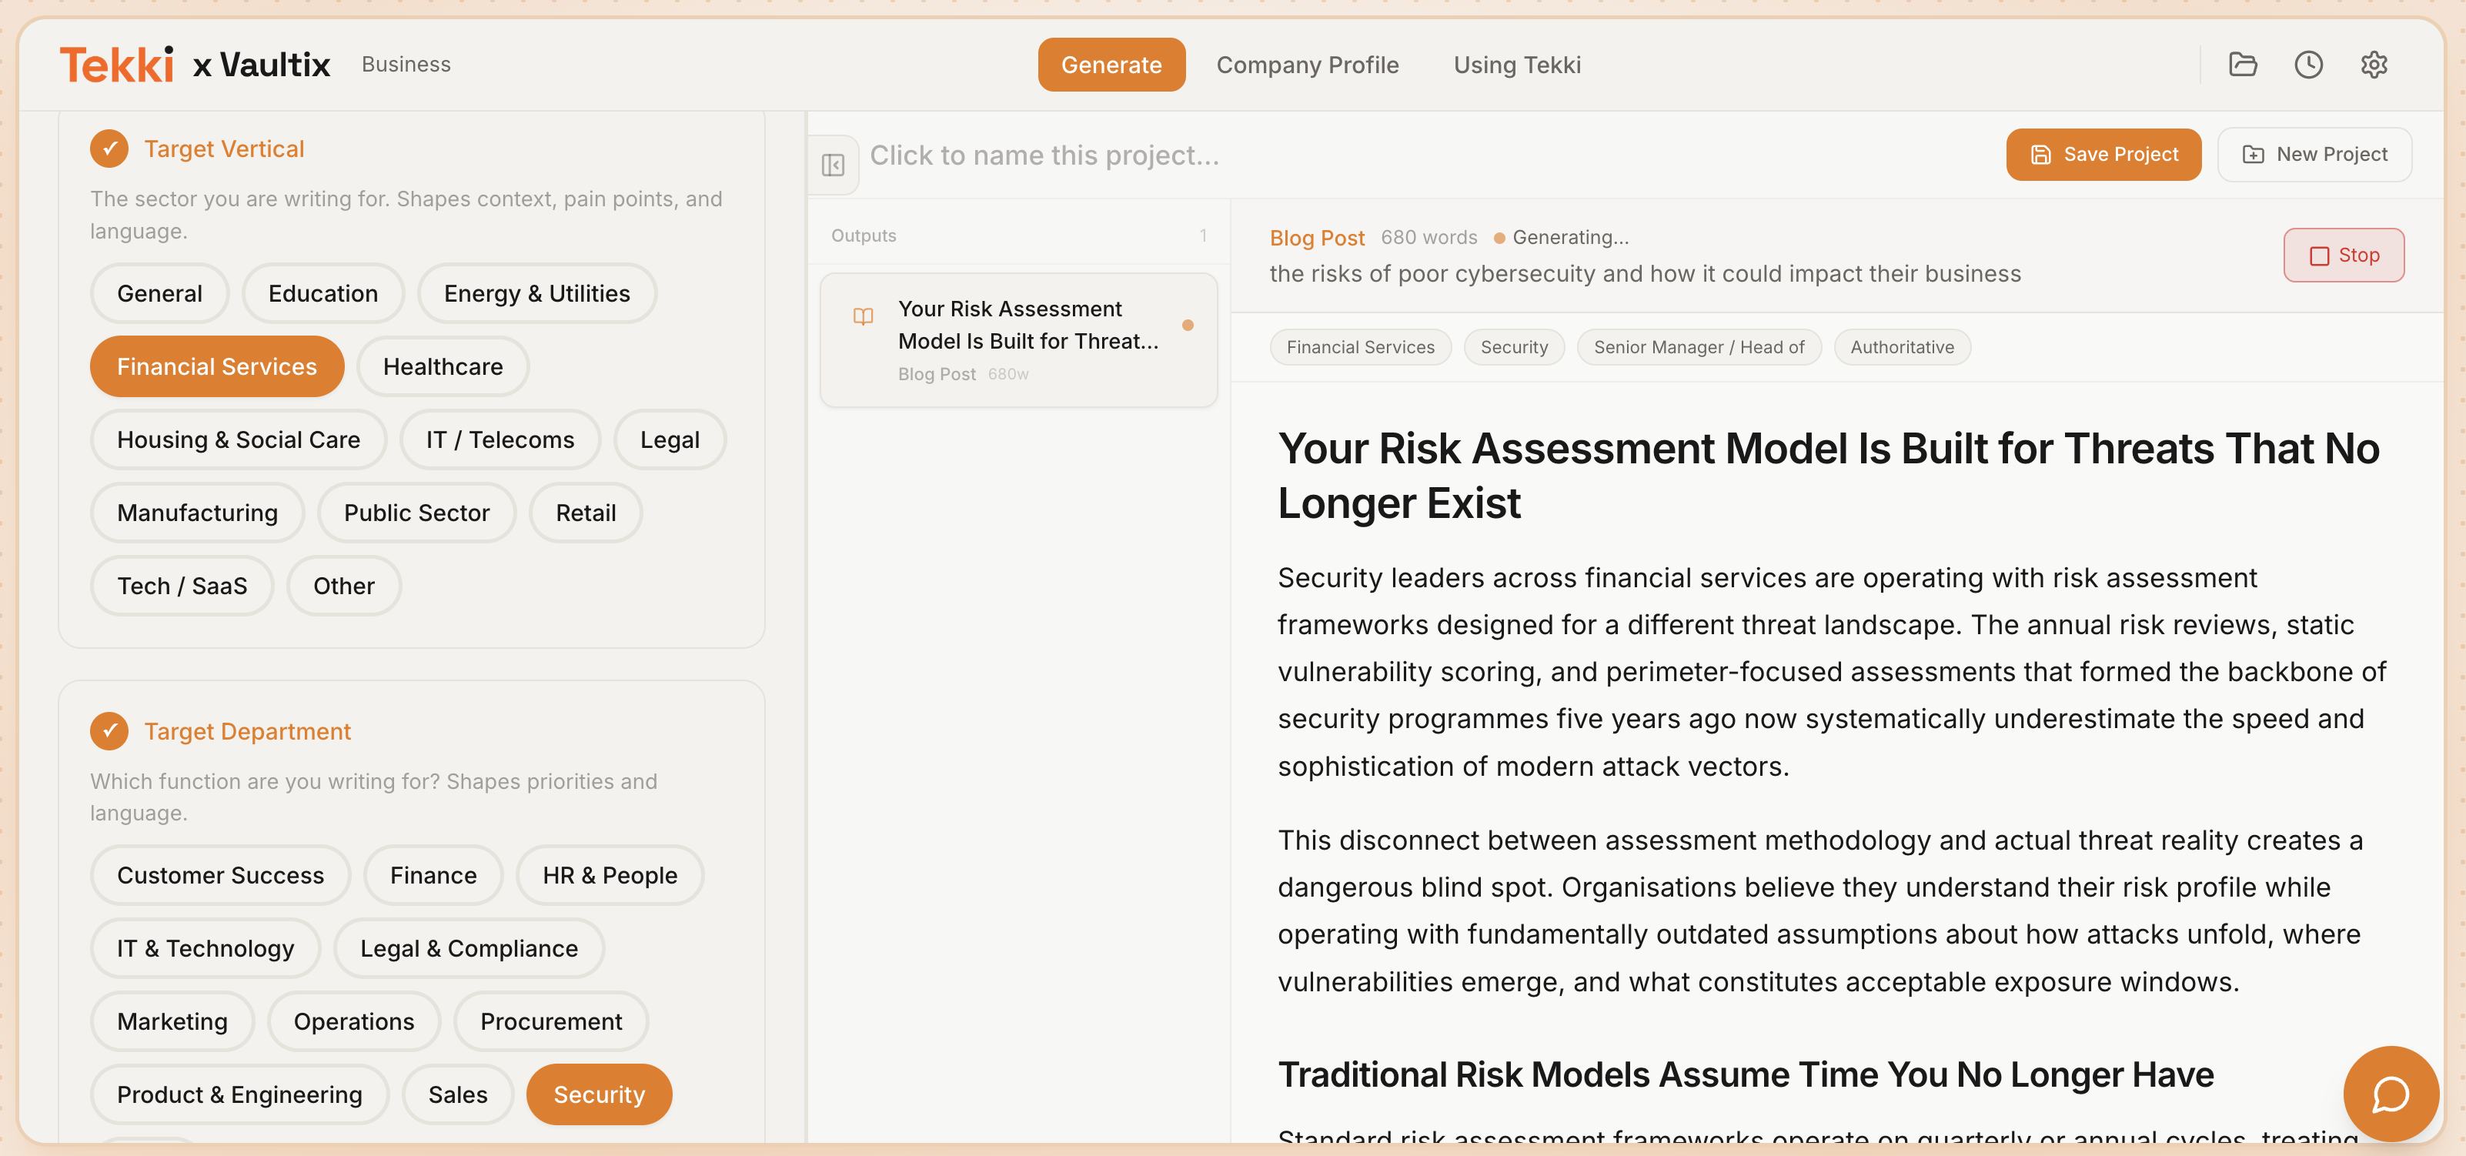Switch to the Company Profile tab

pos(1307,64)
